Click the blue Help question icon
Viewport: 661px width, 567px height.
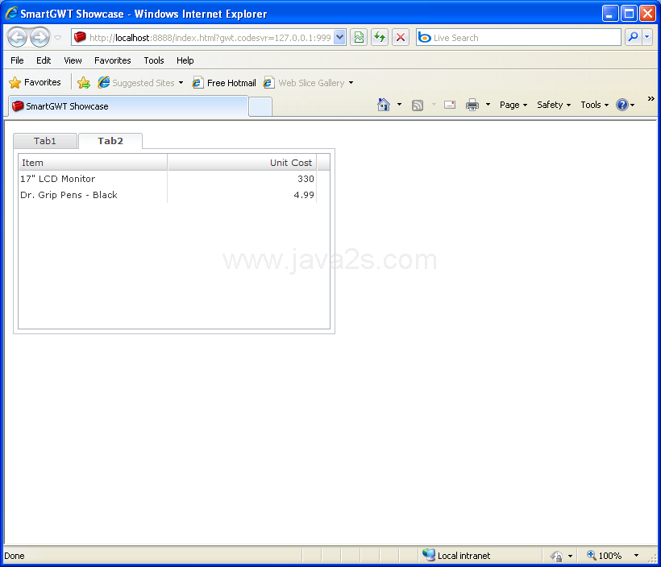tap(622, 105)
